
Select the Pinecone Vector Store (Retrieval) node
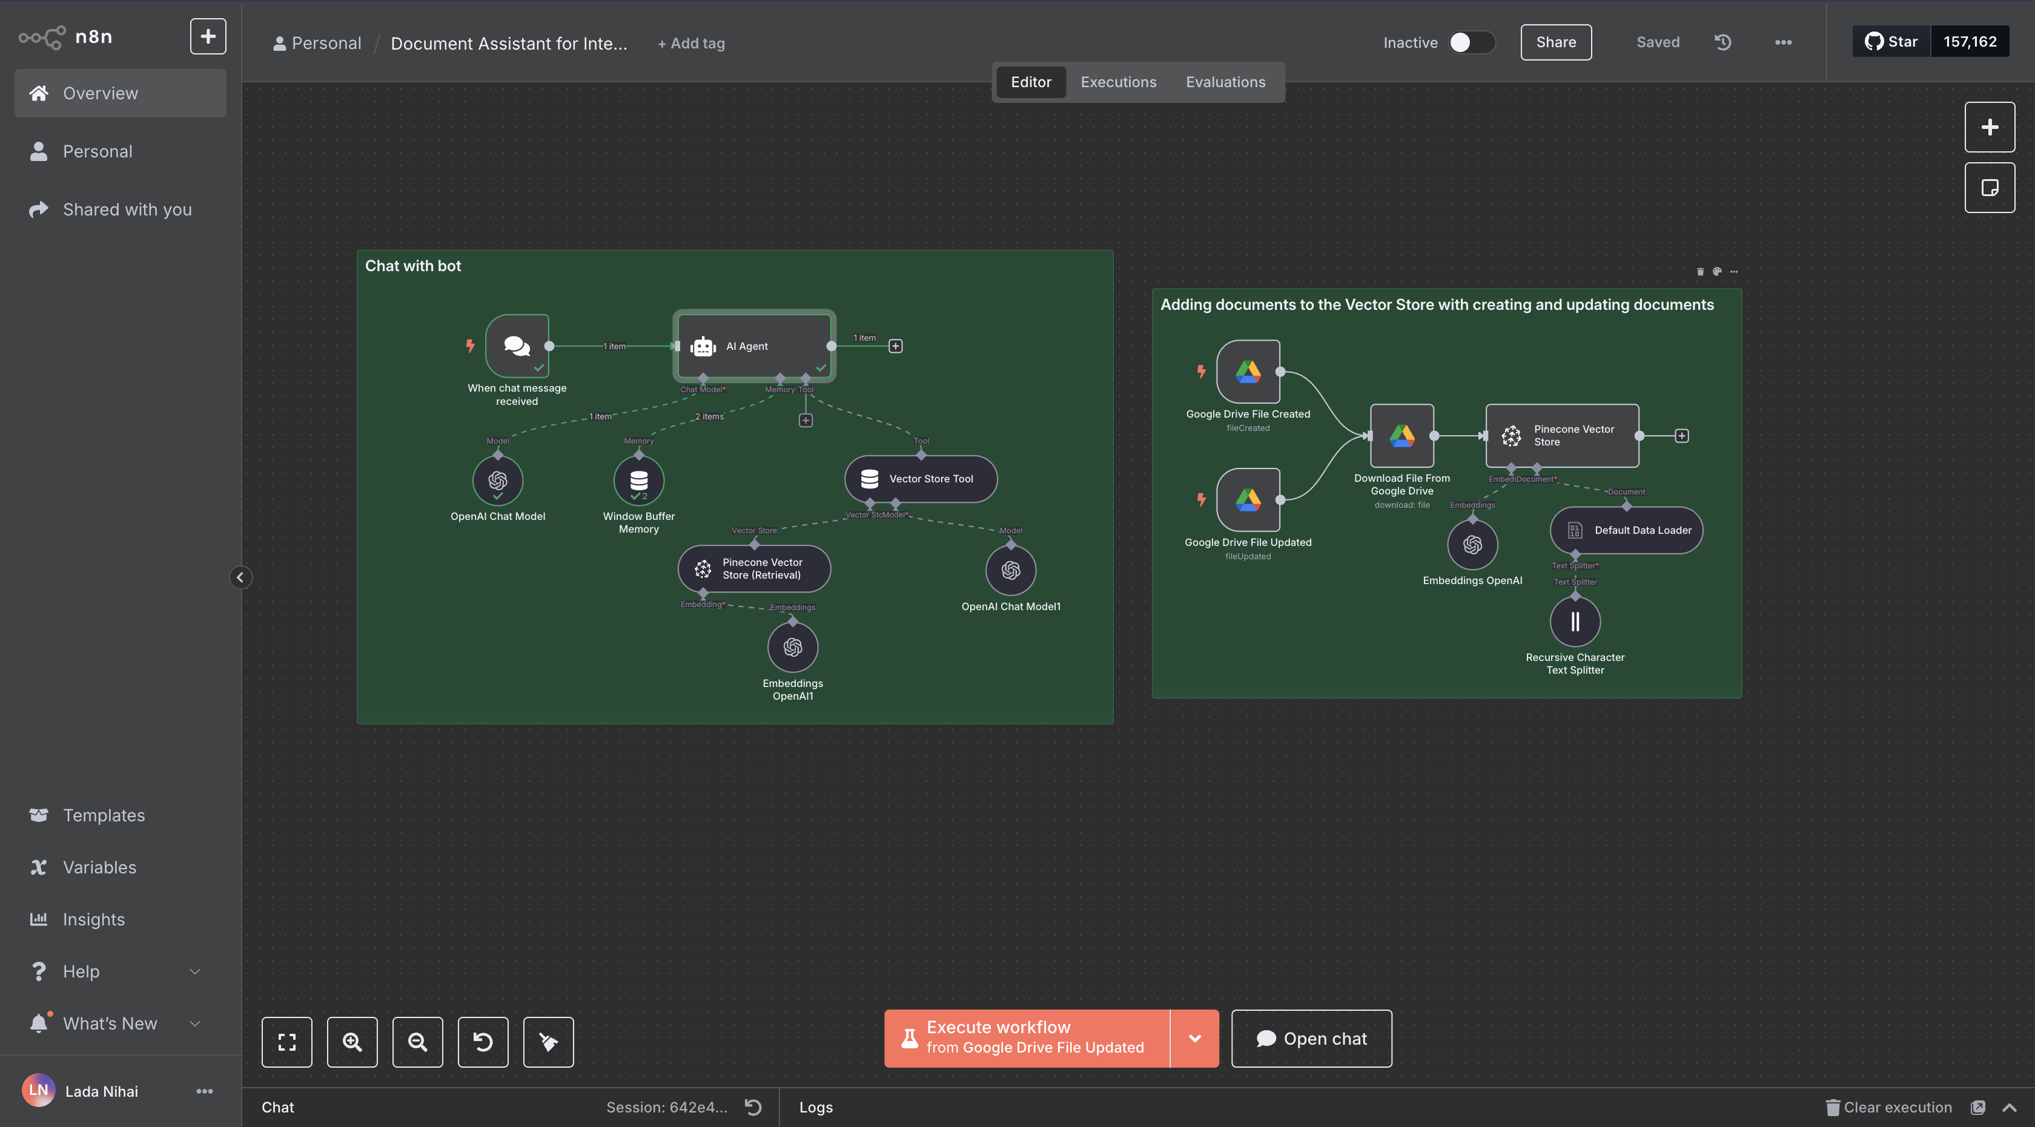pos(755,568)
